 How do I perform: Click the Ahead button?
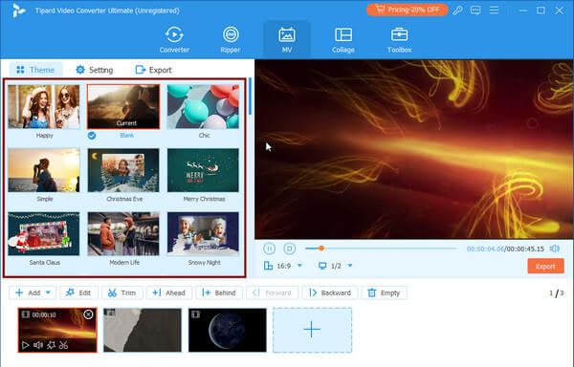click(168, 292)
